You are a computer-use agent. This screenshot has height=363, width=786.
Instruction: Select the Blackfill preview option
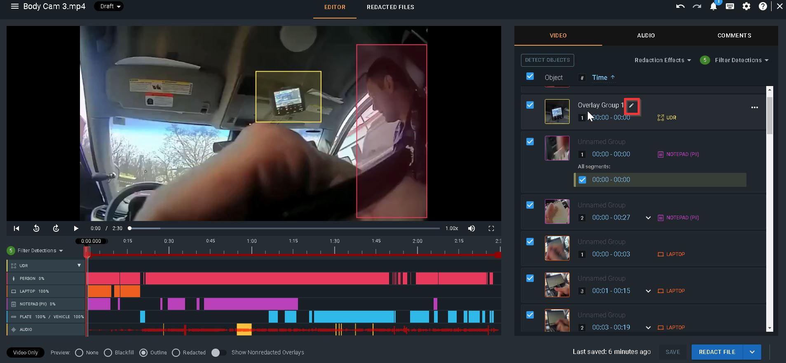108,353
